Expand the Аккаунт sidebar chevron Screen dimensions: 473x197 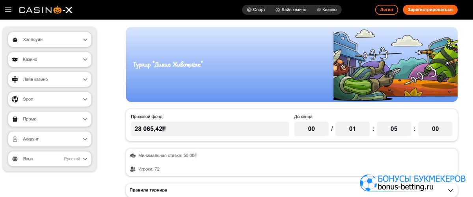pos(85,139)
